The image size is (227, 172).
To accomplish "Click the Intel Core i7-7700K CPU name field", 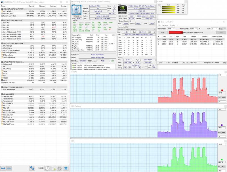I will [95, 6].
